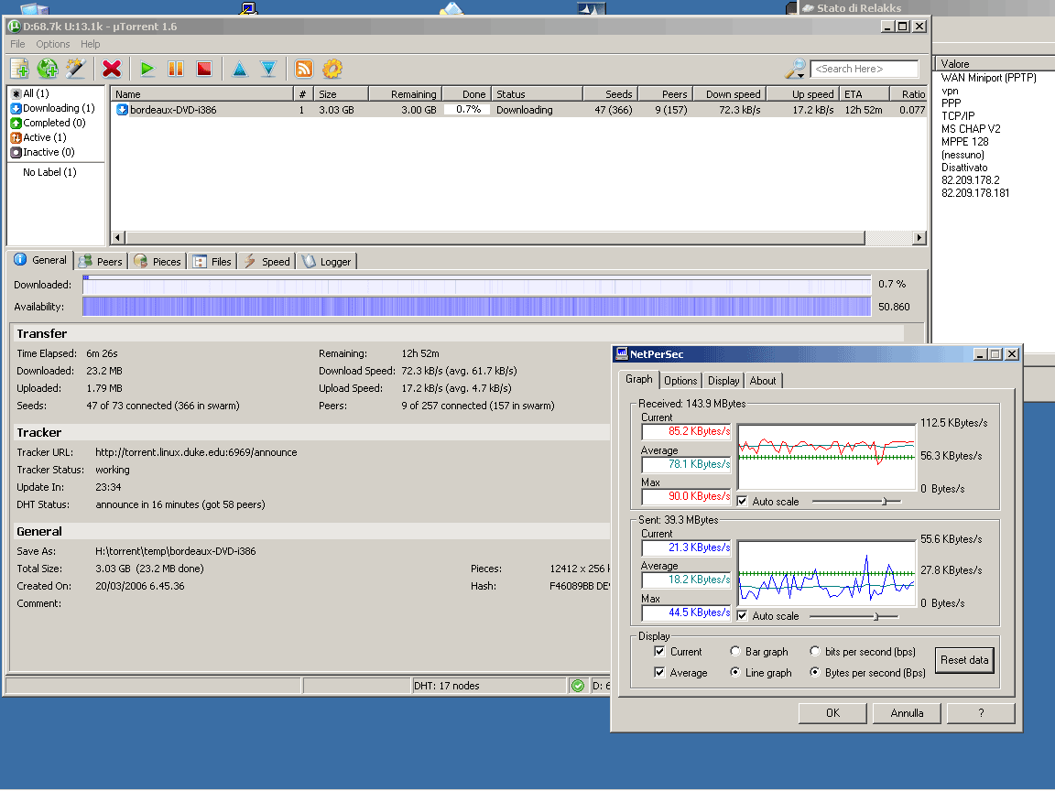Click the Reset data button

point(964,660)
